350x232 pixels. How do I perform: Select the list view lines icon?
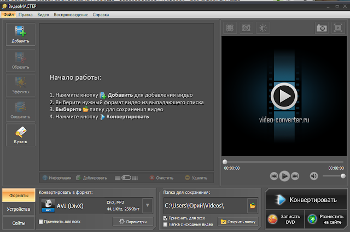click(x=118, y=177)
